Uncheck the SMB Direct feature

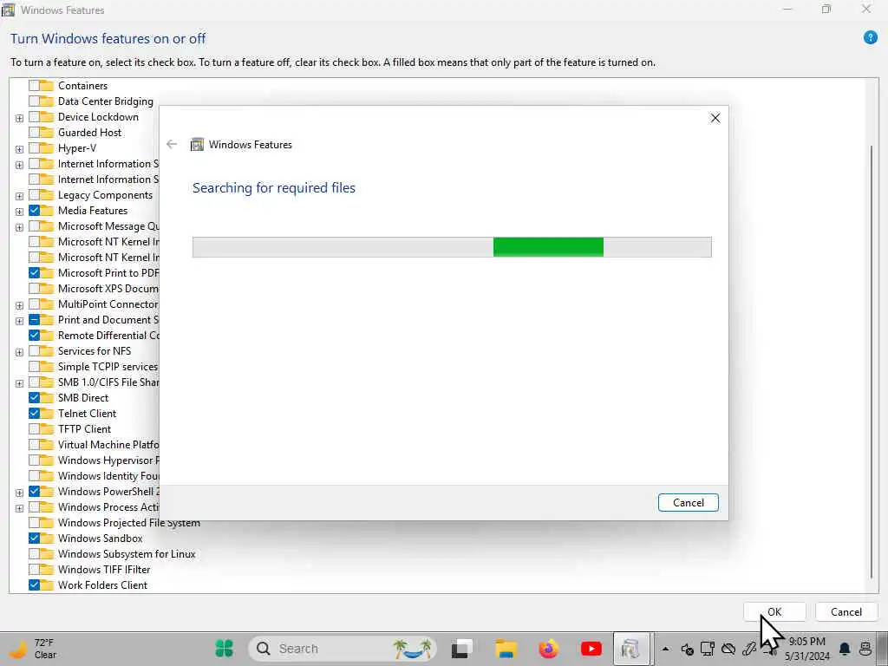tap(34, 397)
